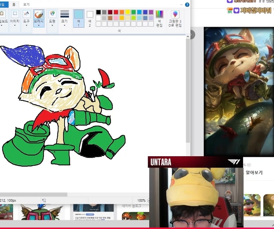Collapse the ribbon with the chevron arrow

(x=181, y=5)
